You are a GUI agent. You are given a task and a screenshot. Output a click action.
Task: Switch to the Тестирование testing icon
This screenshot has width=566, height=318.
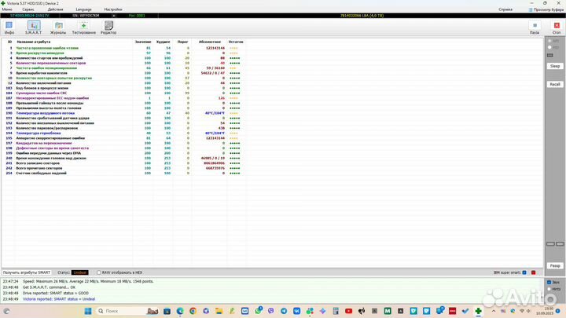[x=83, y=27]
